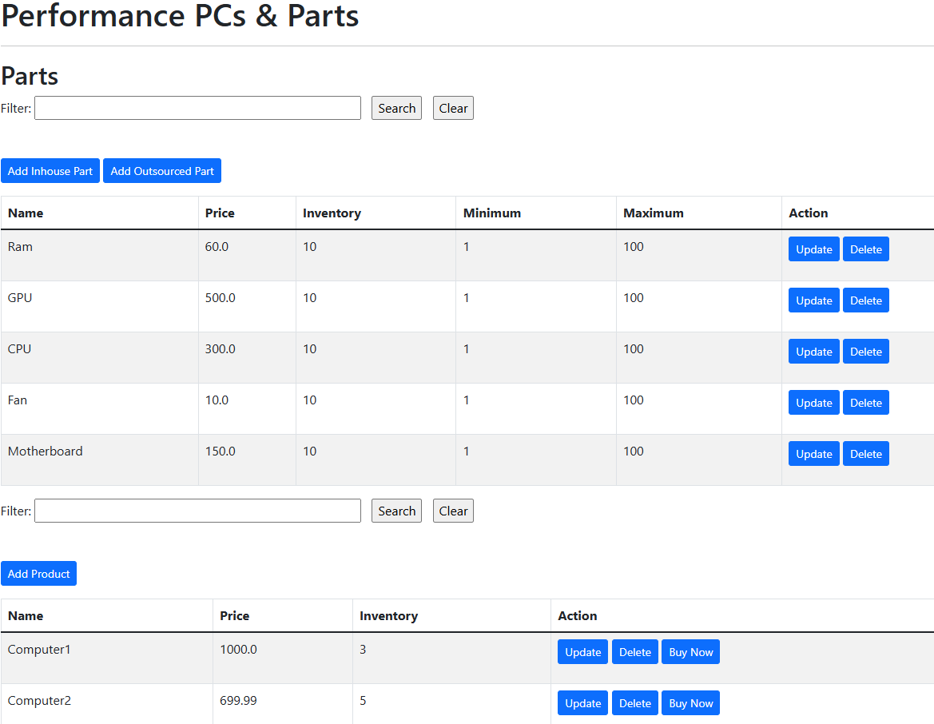Viewport: 934px width, 724px height.
Task: Click the Add Product button
Action: coord(38,573)
